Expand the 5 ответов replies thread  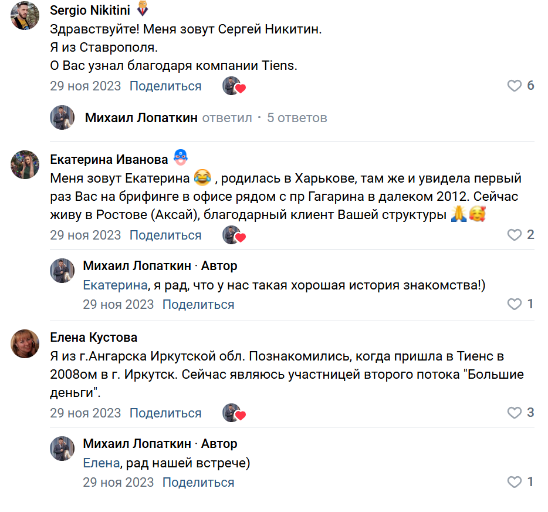tap(297, 118)
